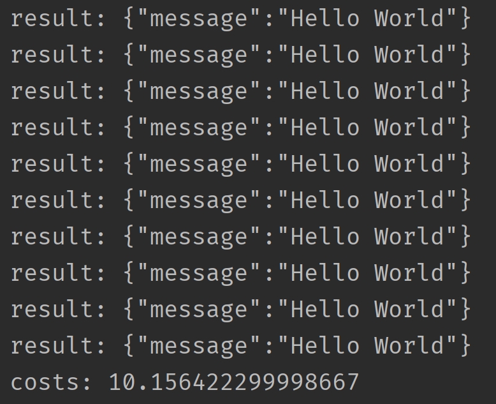Click "World" word in the fifth result line
496x404 pixels.
coord(409,164)
